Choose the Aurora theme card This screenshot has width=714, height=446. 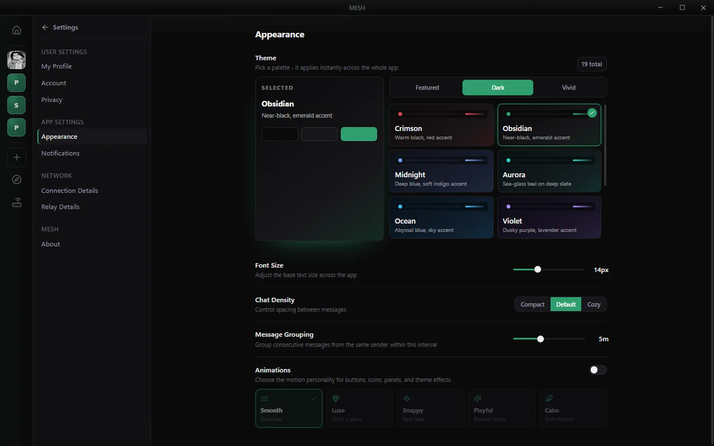(x=549, y=171)
